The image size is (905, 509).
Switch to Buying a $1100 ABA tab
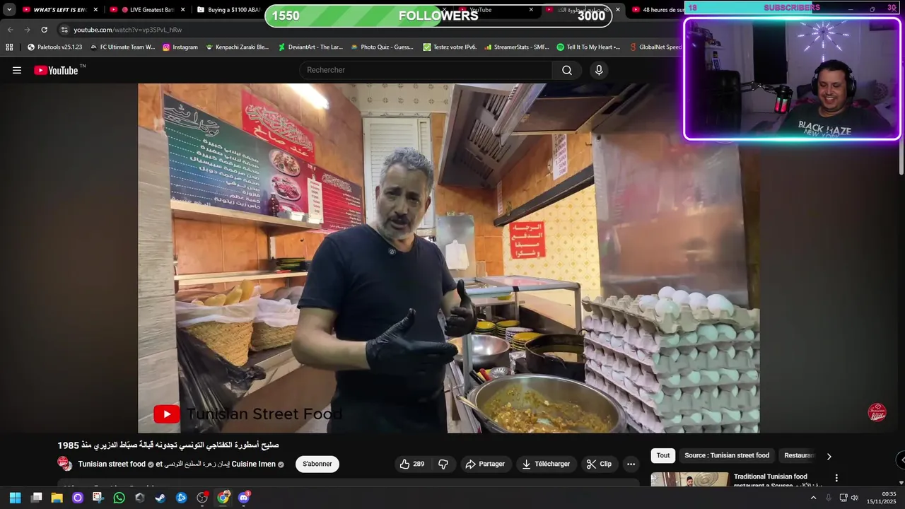pyautogui.click(x=230, y=10)
